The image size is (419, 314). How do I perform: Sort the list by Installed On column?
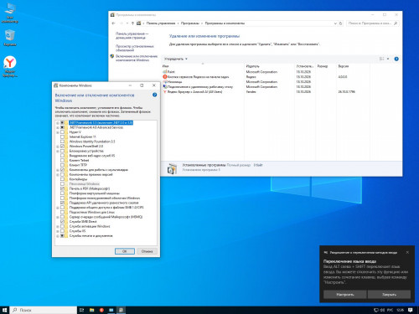pyautogui.click(x=305, y=66)
